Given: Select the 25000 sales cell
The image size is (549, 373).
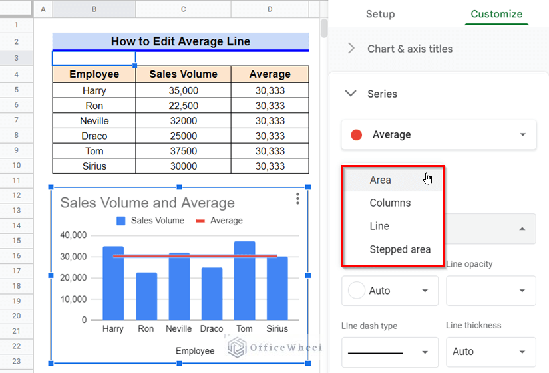Looking at the screenshot, I should (183, 136).
